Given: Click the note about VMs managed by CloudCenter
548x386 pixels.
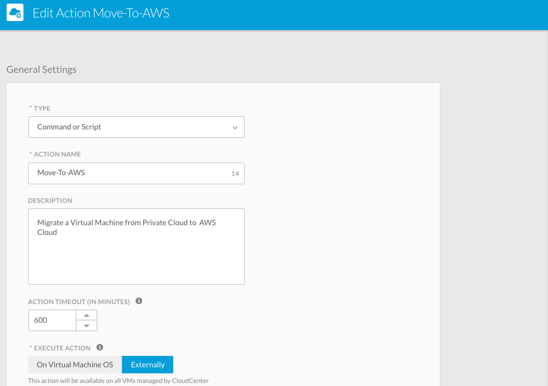Looking at the screenshot, I should coord(118,381).
